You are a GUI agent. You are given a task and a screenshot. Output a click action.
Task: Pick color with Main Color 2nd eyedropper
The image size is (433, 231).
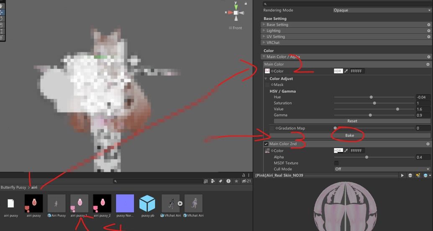[x=346, y=151]
